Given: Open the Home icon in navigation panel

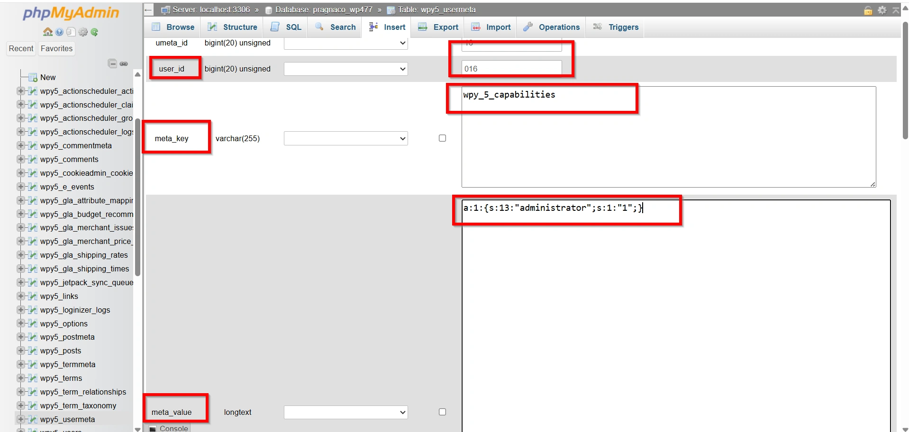Looking at the screenshot, I should (48, 32).
